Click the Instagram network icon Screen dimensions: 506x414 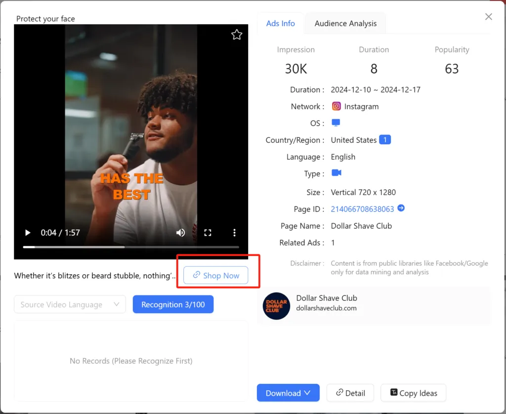click(x=337, y=106)
